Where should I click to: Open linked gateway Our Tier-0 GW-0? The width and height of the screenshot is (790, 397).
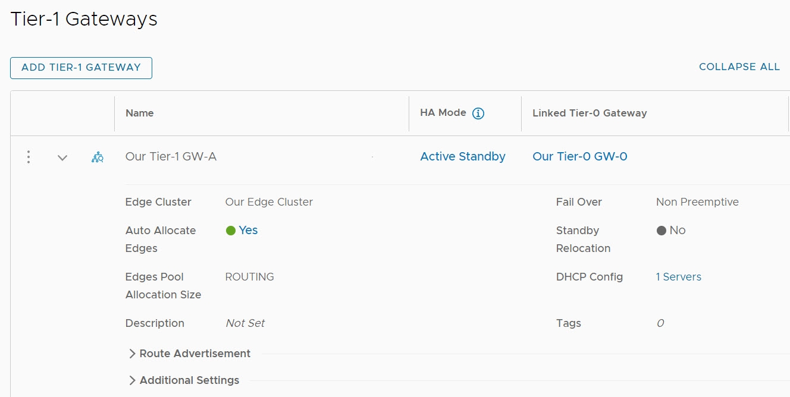click(x=579, y=157)
